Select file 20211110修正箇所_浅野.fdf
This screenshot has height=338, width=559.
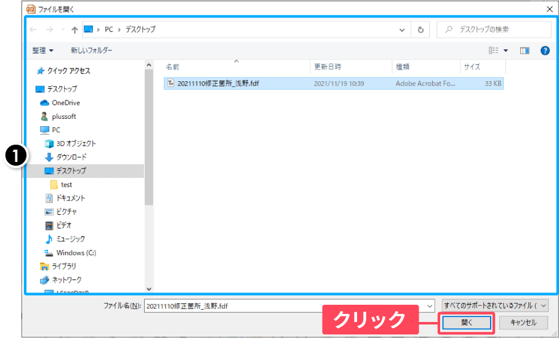(334, 84)
